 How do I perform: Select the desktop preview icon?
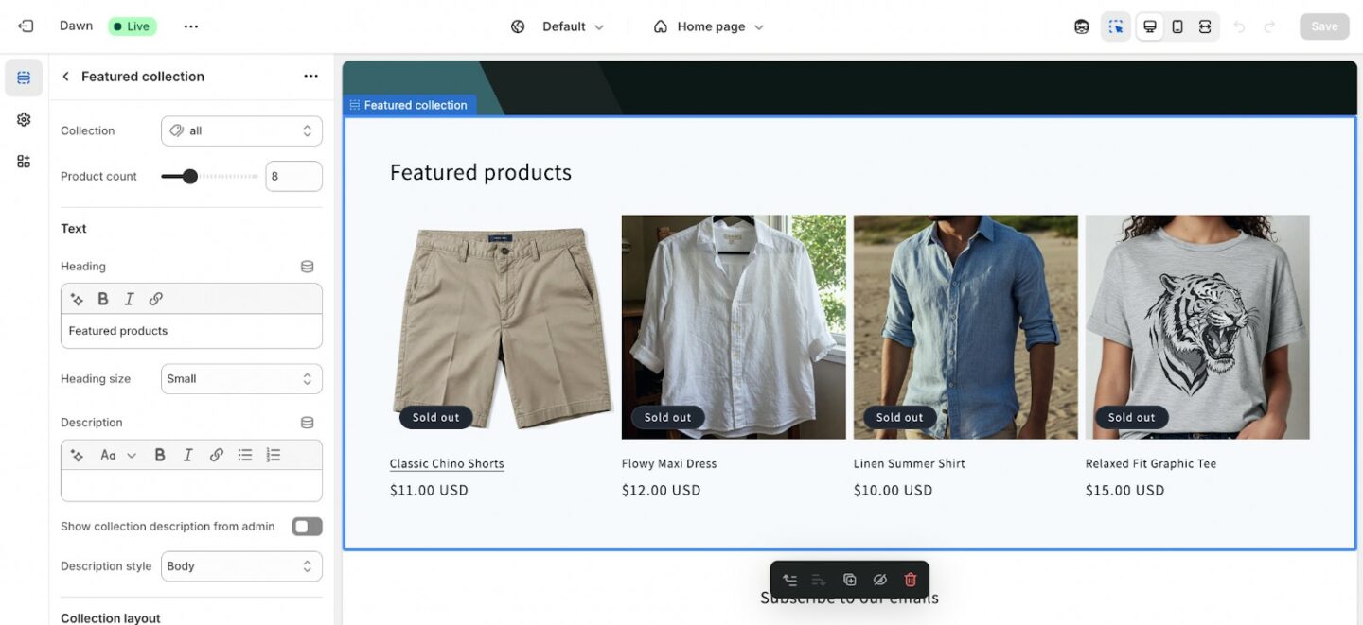click(1149, 26)
